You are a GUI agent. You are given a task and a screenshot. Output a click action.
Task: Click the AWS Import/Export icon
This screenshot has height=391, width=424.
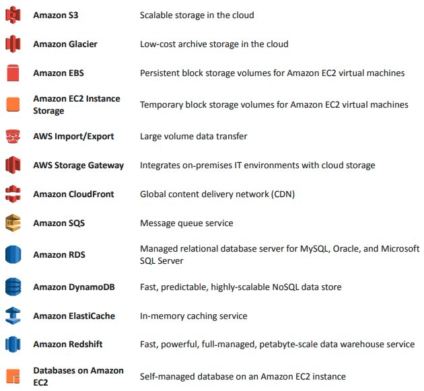[x=13, y=137]
